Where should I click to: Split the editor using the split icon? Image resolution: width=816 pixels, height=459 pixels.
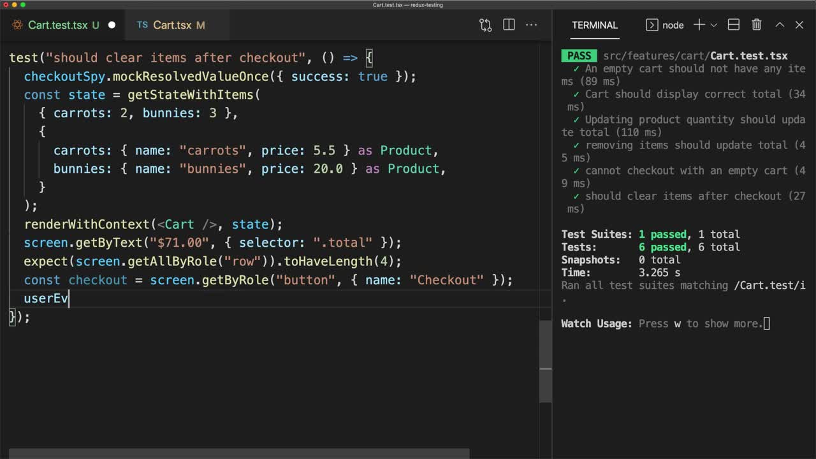[508, 25]
